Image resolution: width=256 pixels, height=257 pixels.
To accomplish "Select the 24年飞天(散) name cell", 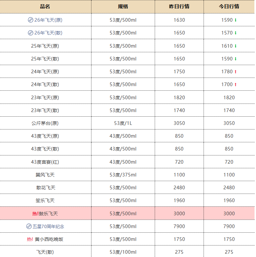I will point(45,84).
